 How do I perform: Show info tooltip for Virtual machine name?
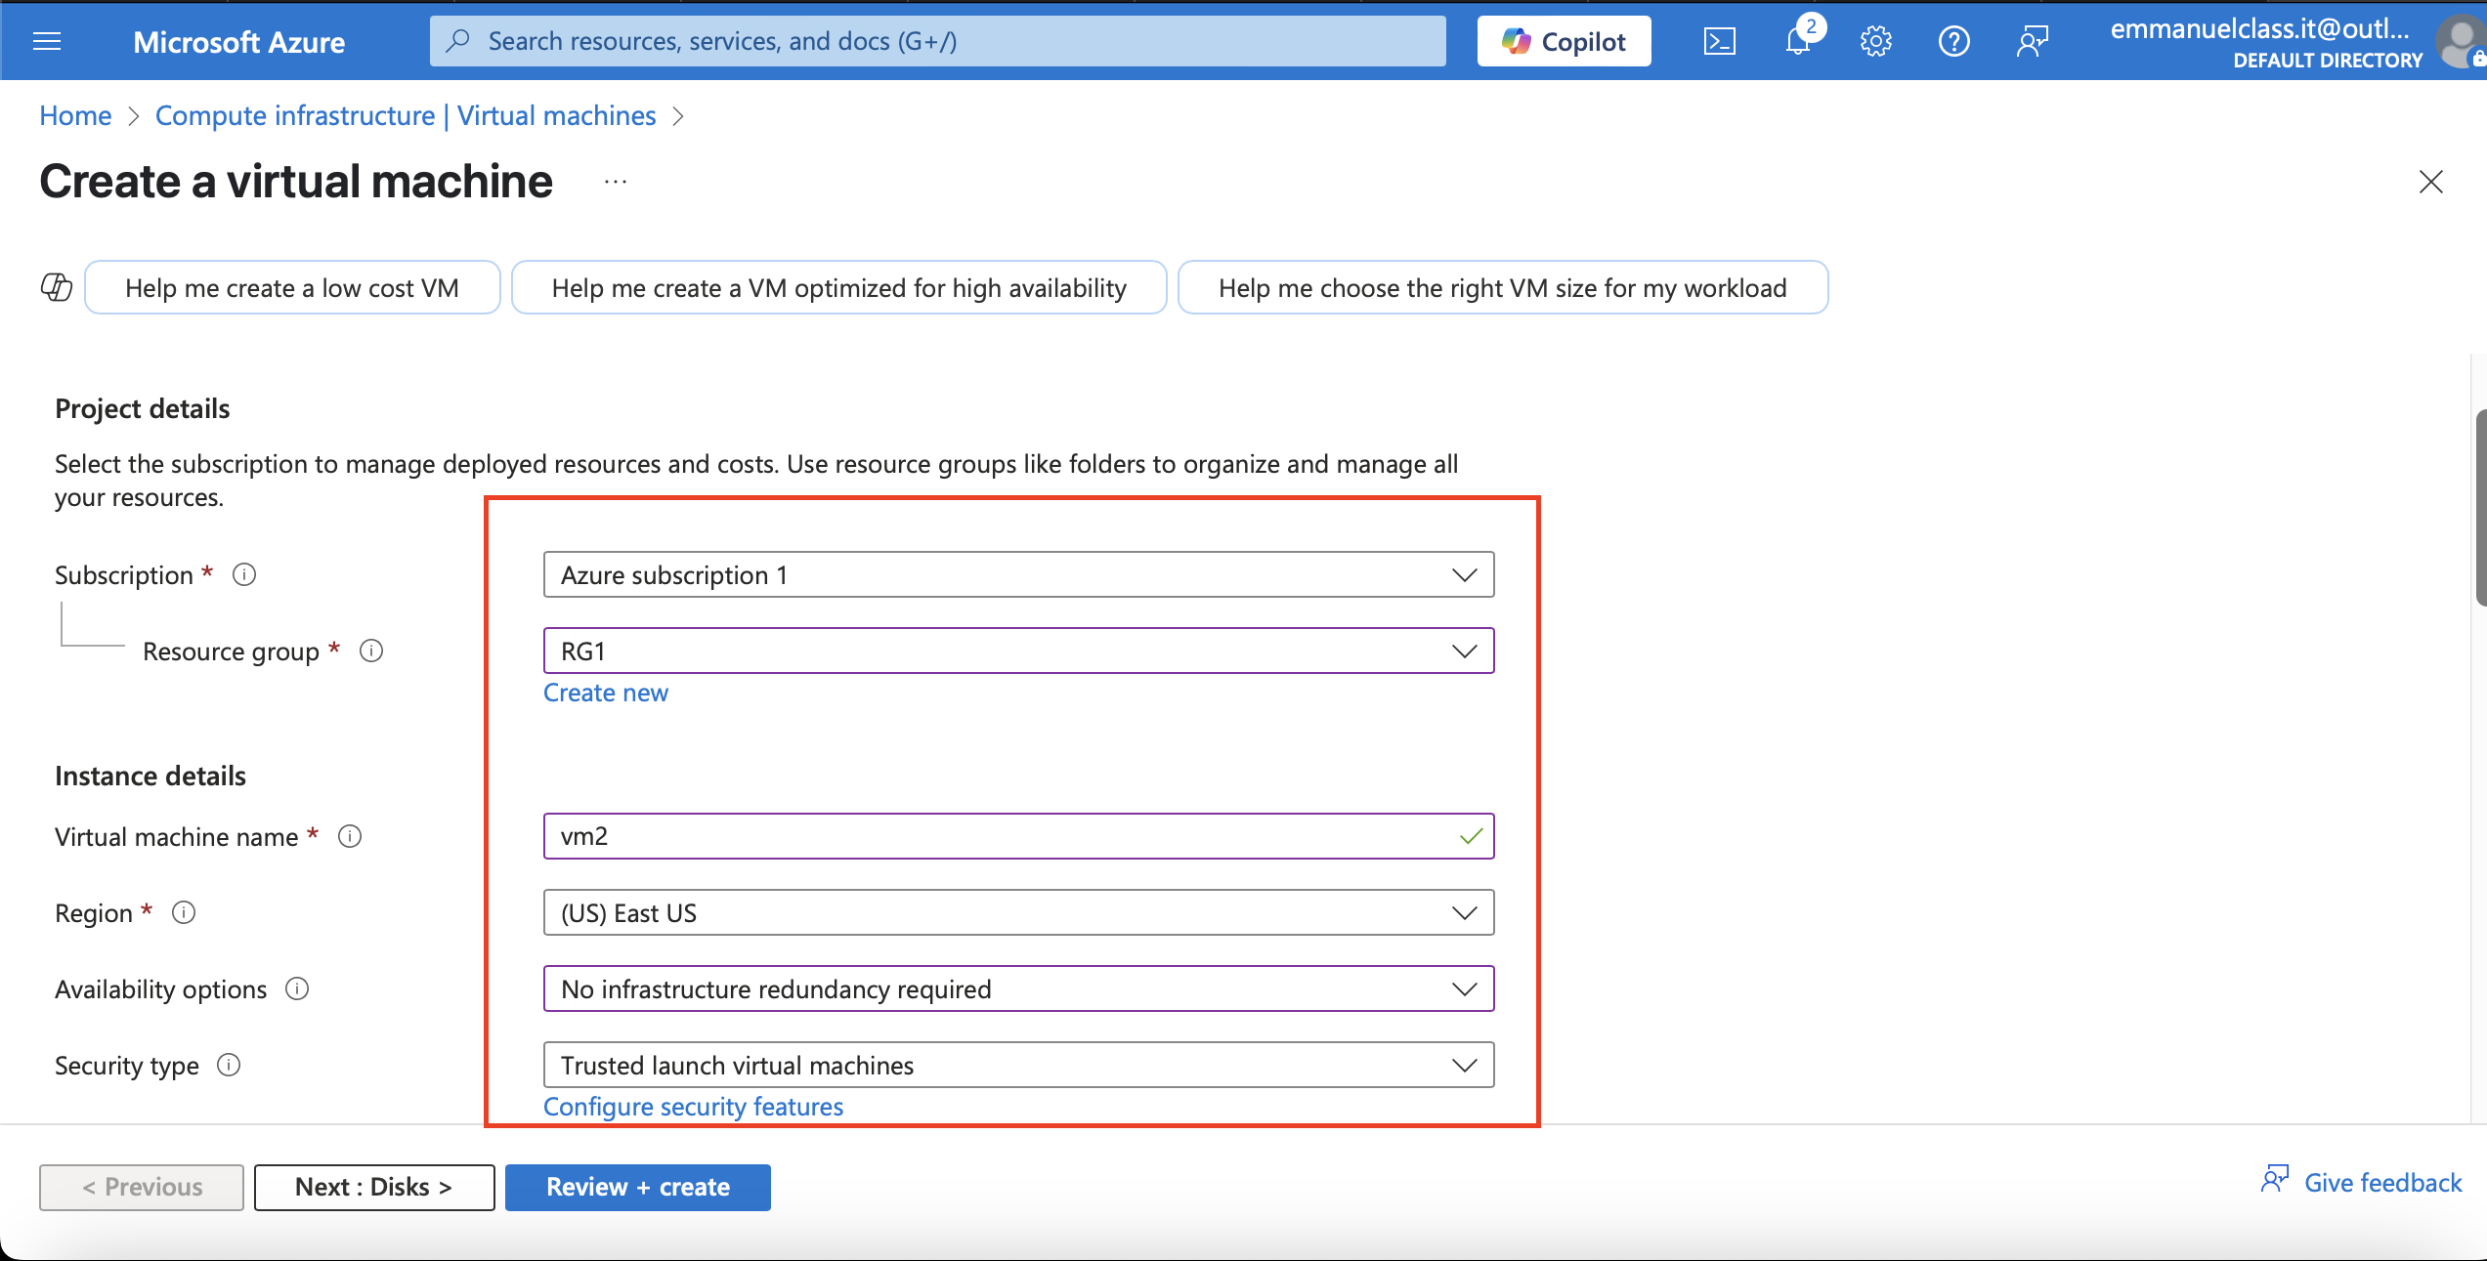[350, 836]
